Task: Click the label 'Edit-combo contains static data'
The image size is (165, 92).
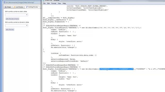Action: (16, 11)
